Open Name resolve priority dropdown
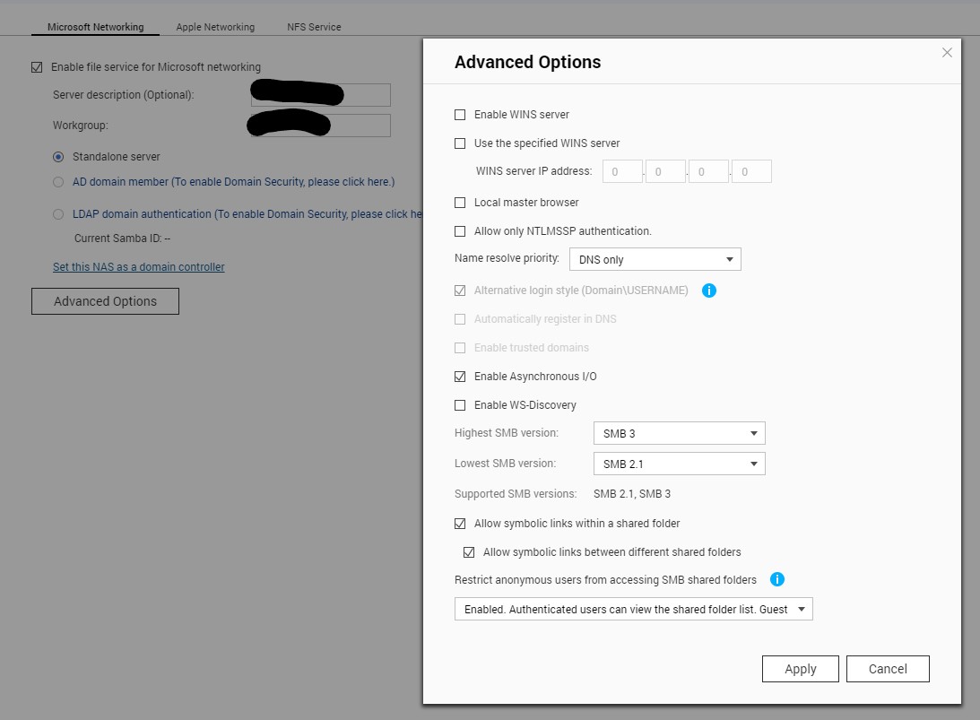Image resolution: width=980 pixels, height=720 pixels. pos(655,259)
